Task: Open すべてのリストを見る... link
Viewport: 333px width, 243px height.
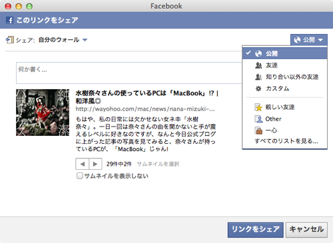Action: 286,141
